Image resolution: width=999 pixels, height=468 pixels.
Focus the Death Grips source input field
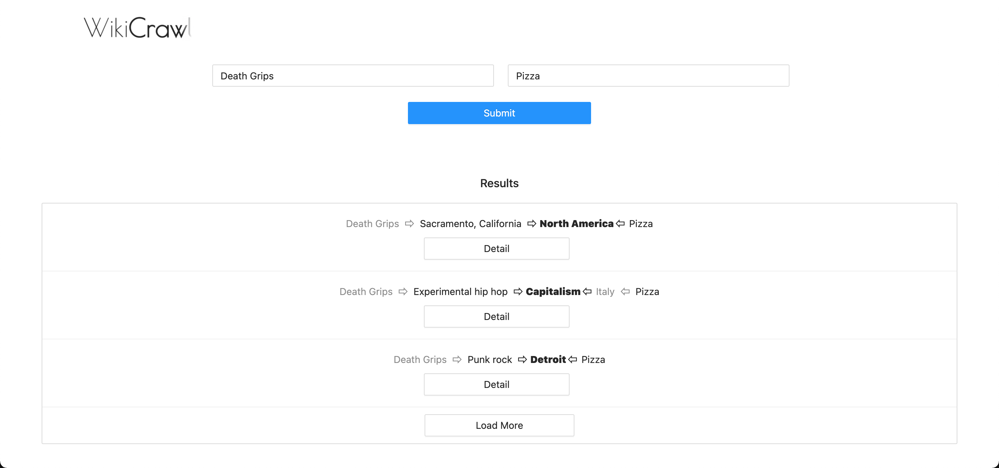coord(353,76)
